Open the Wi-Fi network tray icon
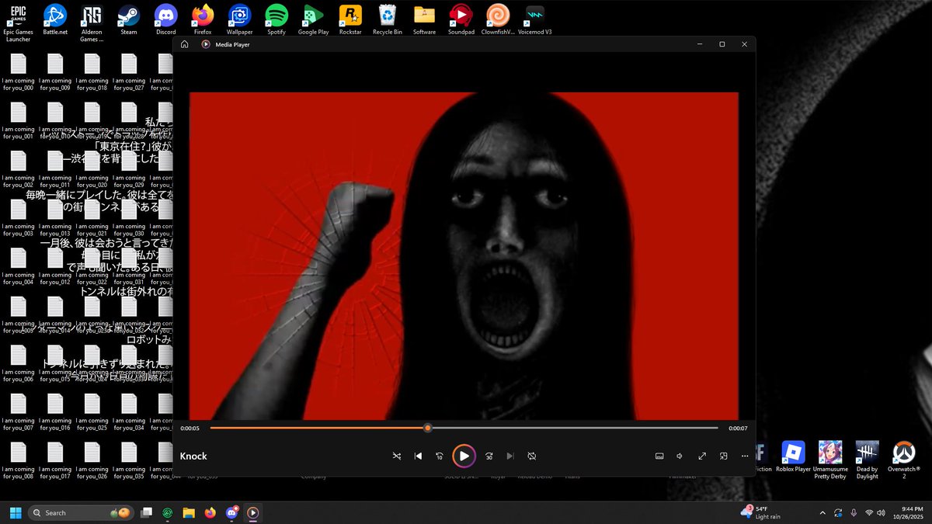Screen dimensions: 932x524 [x=868, y=512]
